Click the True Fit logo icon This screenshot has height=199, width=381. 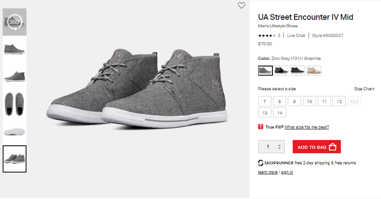click(261, 127)
